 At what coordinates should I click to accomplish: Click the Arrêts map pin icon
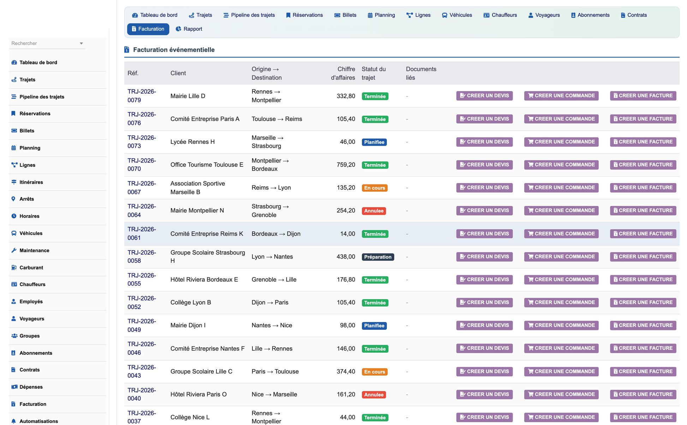[13, 199]
